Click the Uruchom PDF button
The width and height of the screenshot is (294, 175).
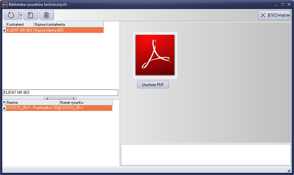point(153,85)
